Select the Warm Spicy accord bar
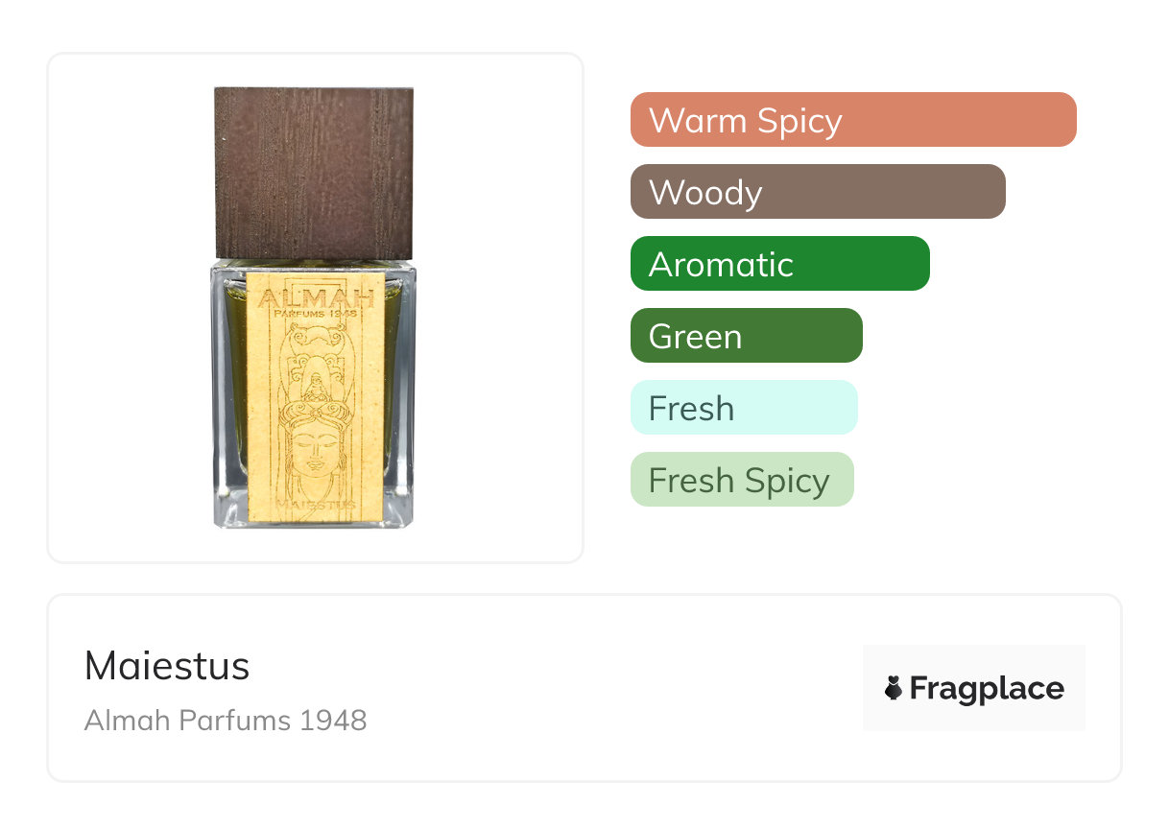Viewport: 1169px width, 829px height. [x=852, y=120]
